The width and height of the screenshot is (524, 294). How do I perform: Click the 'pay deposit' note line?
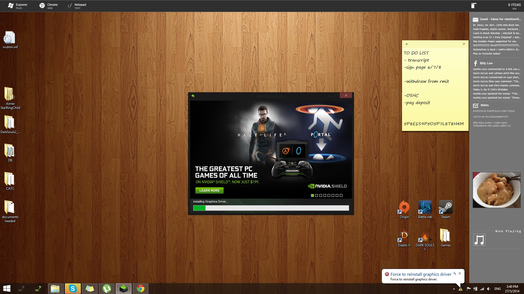[x=417, y=103]
